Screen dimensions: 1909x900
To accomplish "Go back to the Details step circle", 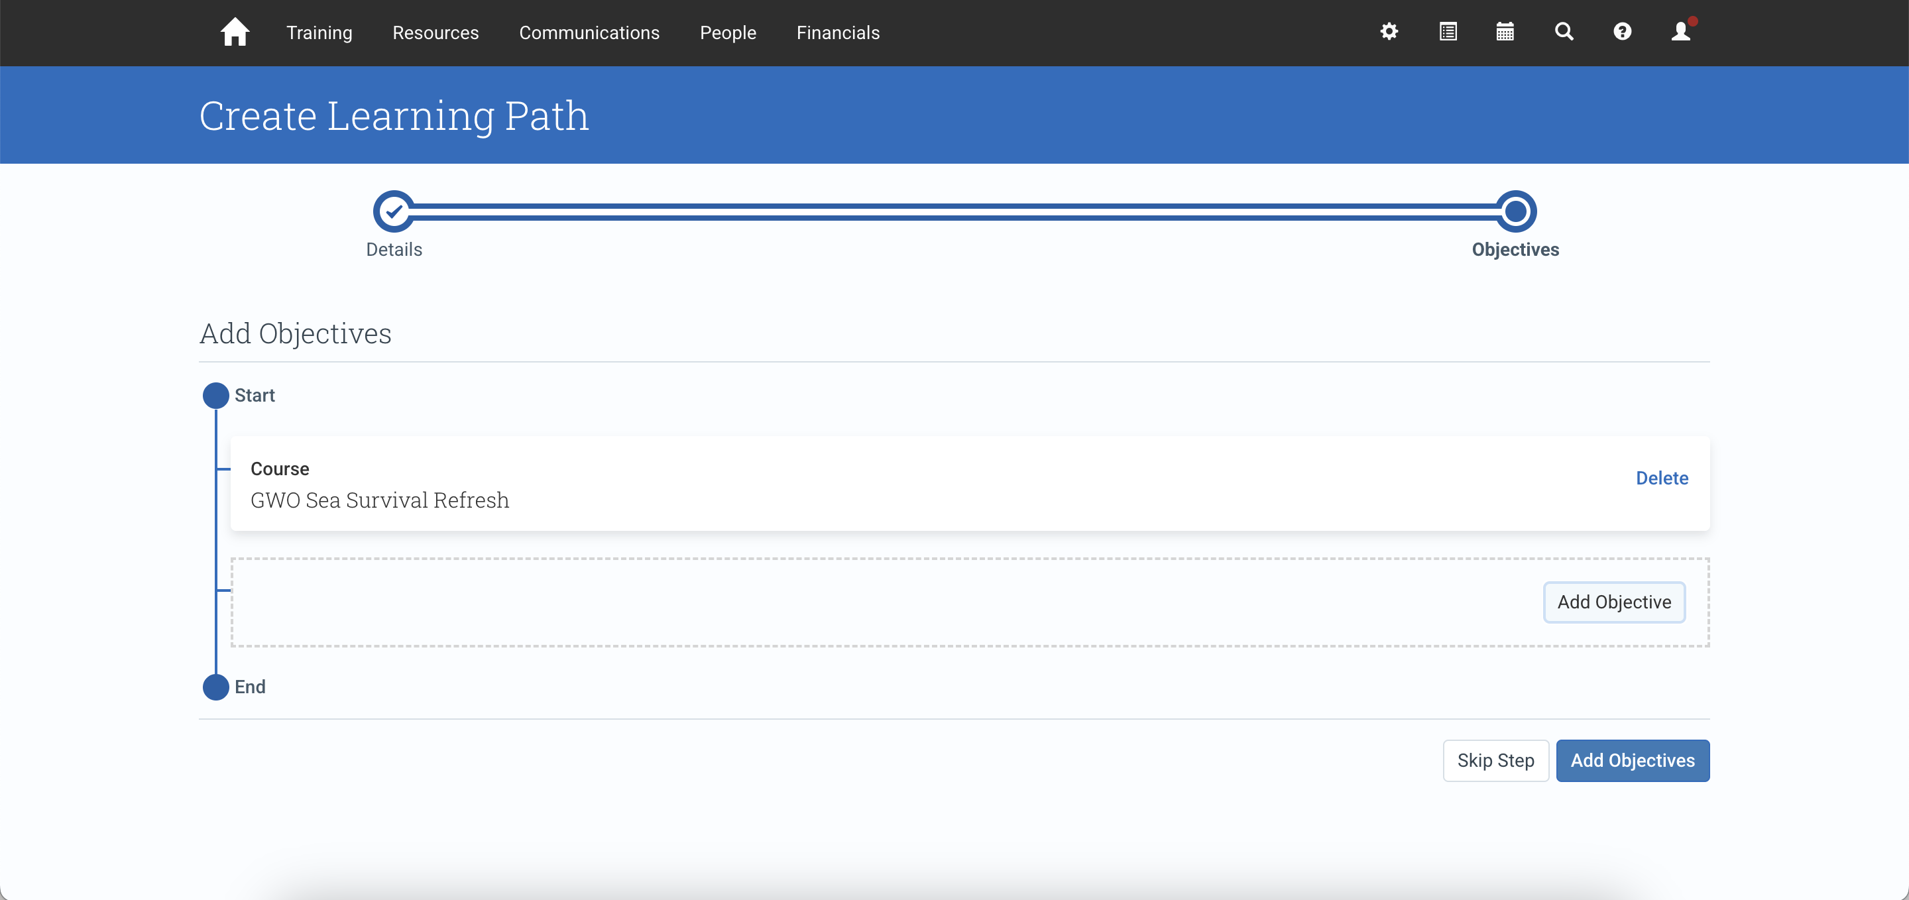I will (394, 212).
